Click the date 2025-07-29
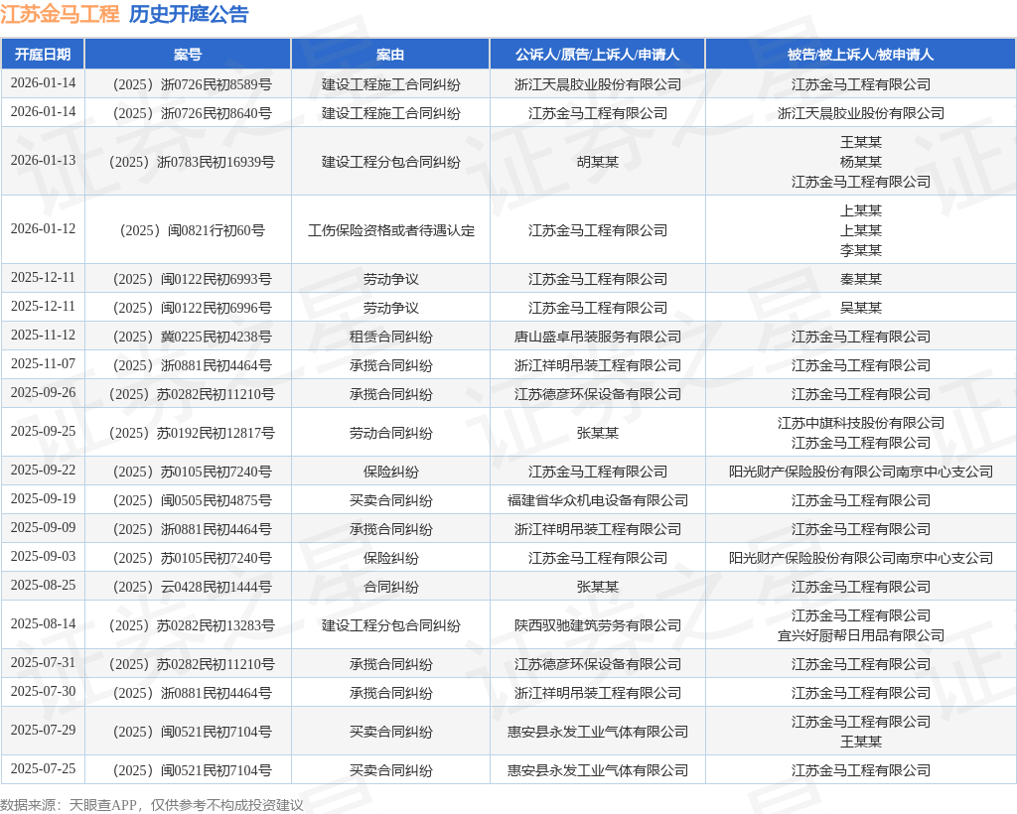This screenshot has width=1017, height=814. [x=43, y=730]
